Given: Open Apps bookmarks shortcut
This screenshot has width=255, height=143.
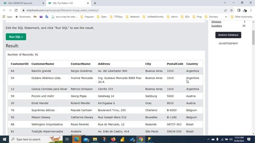Looking at the screenshot, I should [7, 17].
